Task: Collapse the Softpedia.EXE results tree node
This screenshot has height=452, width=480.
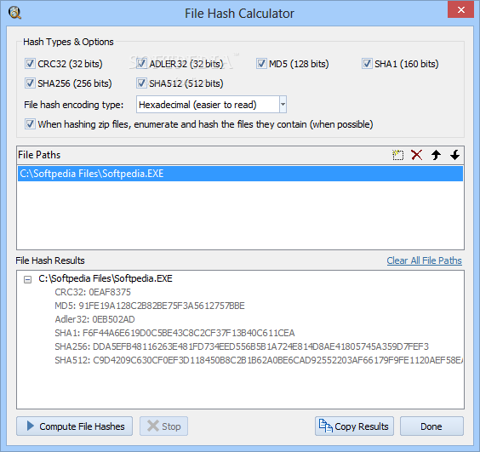Action: pyautogui.click(x=27, y=279)
